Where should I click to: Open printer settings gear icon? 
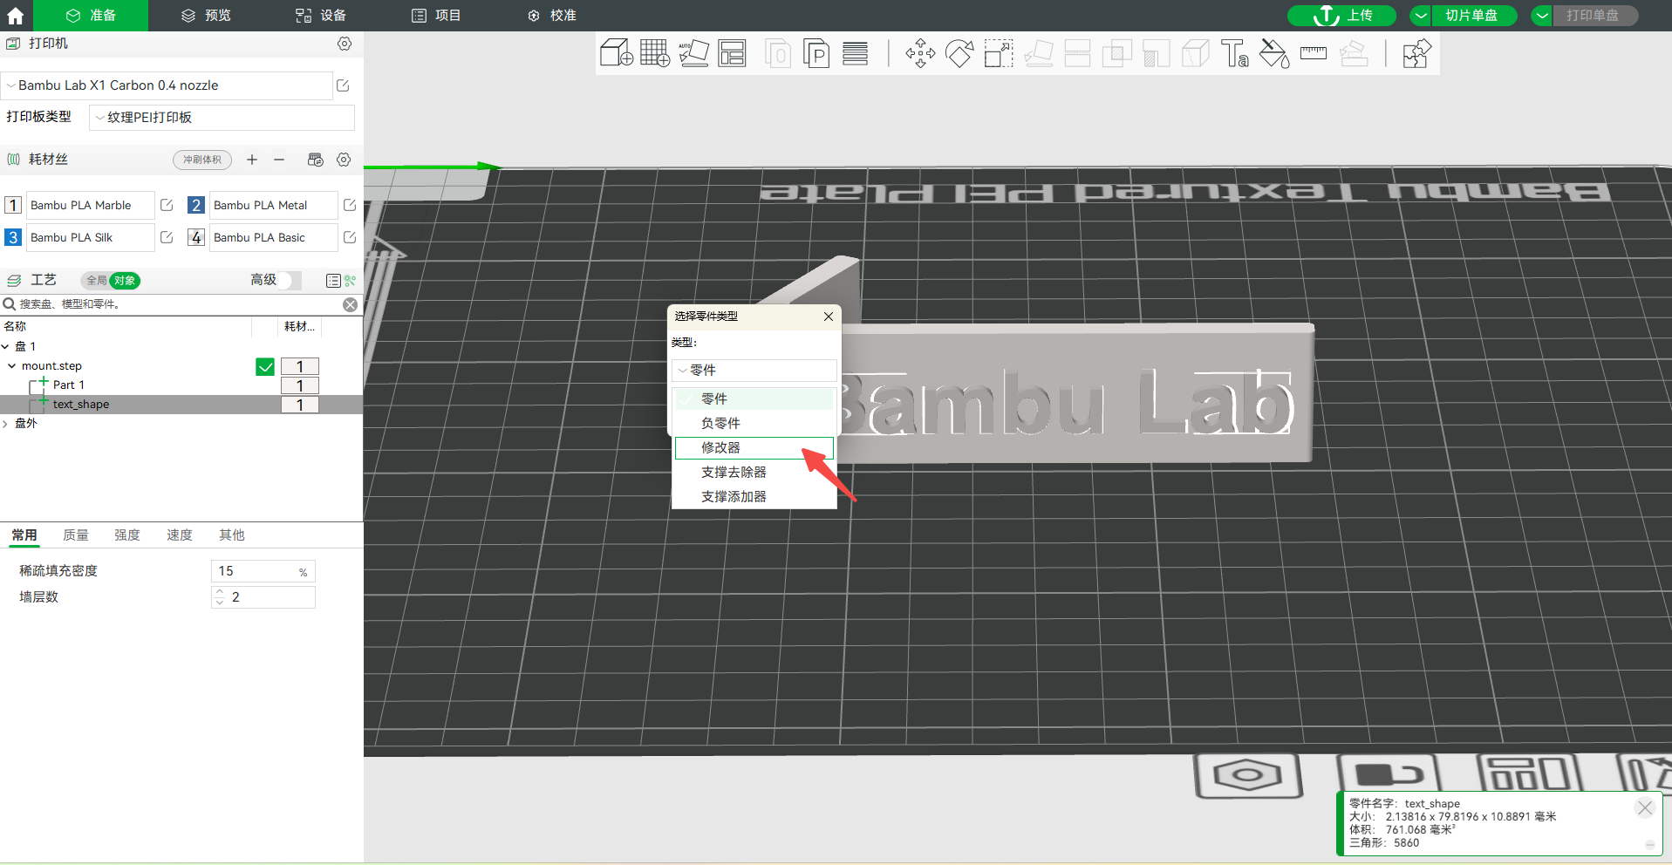click(345, 44)
